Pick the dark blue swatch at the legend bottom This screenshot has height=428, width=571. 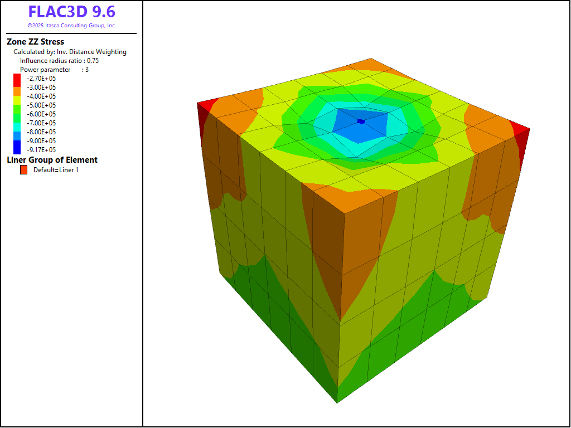[17, 148]
